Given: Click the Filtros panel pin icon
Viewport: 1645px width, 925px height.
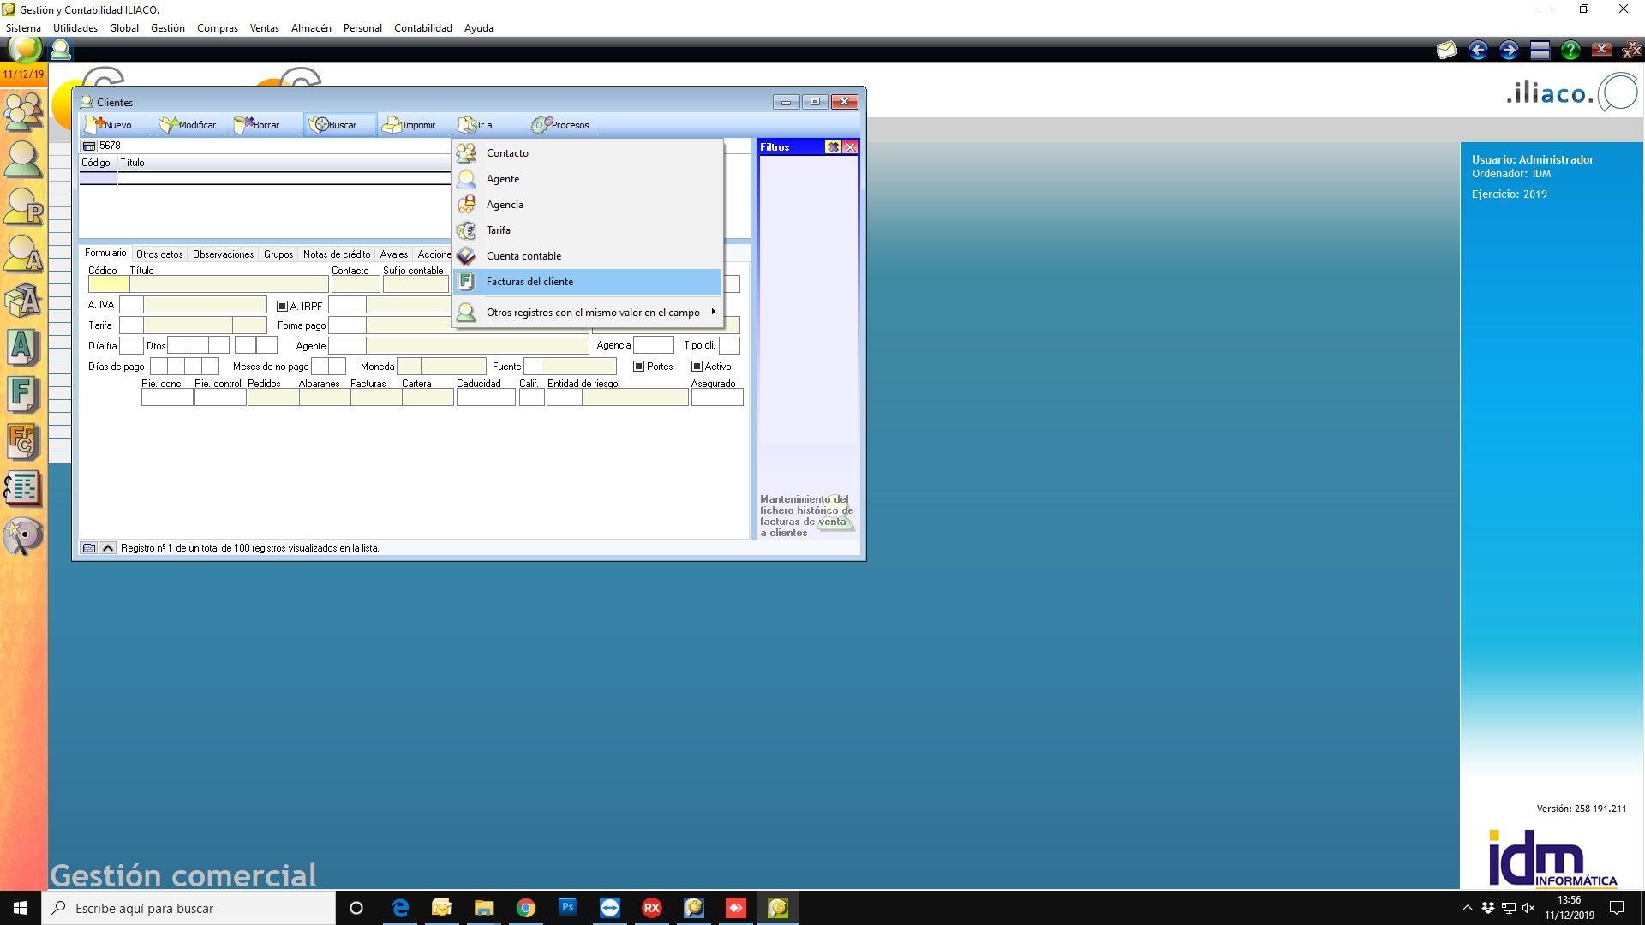Looking at the screenshot, I should tap(833, 147).
